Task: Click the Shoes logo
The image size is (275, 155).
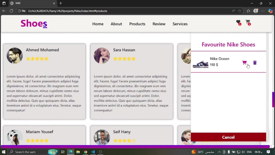Action: [34, 23]
